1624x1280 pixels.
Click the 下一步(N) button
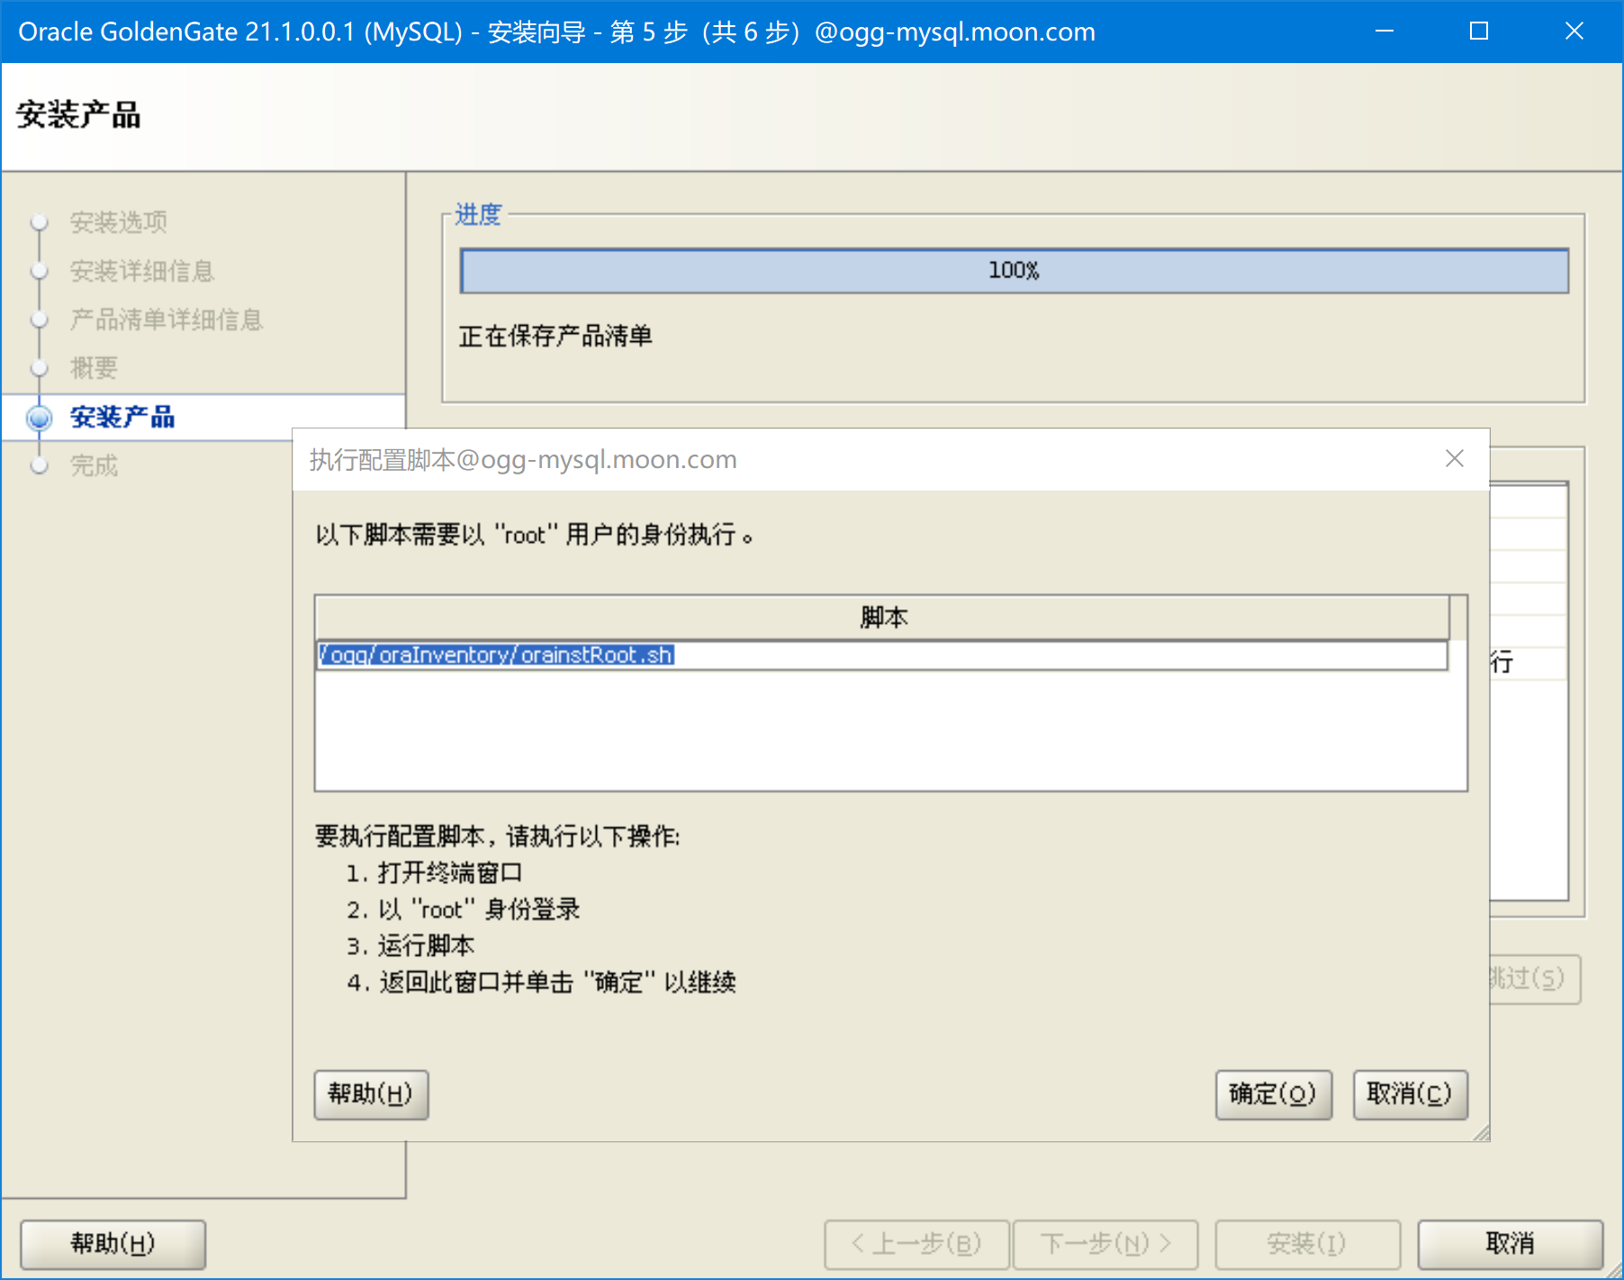(1106, 1244)
